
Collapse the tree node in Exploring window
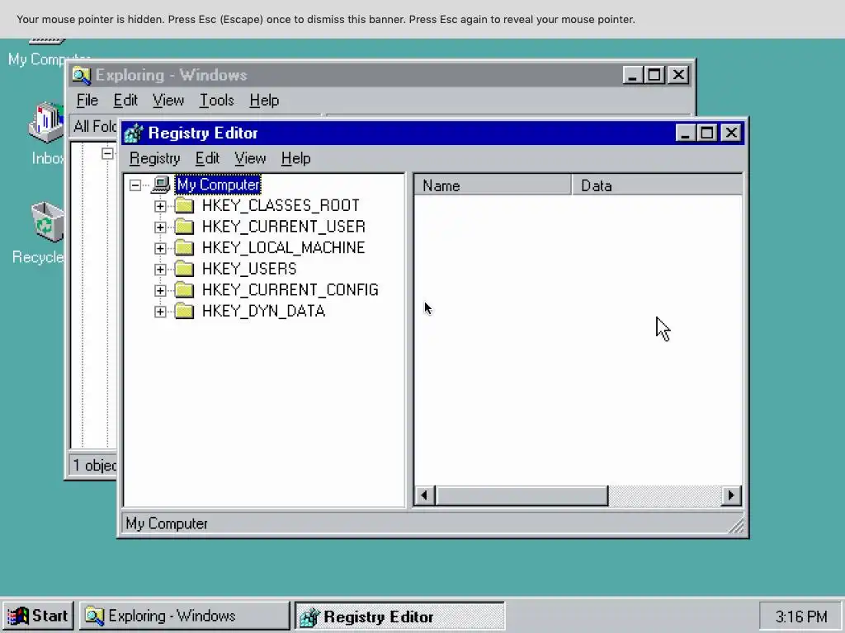pos(108,154)
